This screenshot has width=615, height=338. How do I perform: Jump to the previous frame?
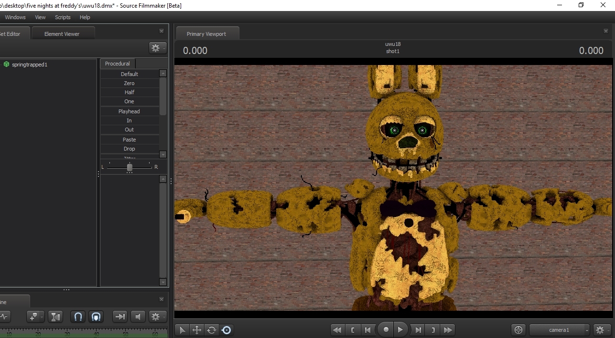pos(367,330)
